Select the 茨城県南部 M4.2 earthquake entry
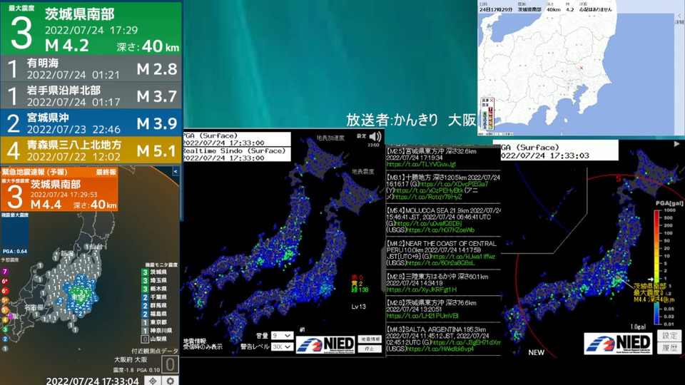The height and width of the screenshot is (385, 685). [x=91, y=28]
